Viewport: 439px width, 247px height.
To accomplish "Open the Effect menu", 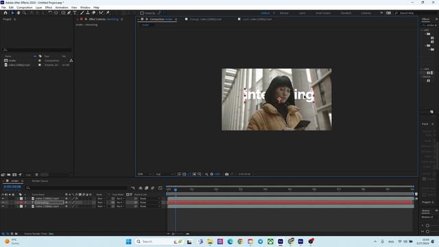I will pos(49,8).
